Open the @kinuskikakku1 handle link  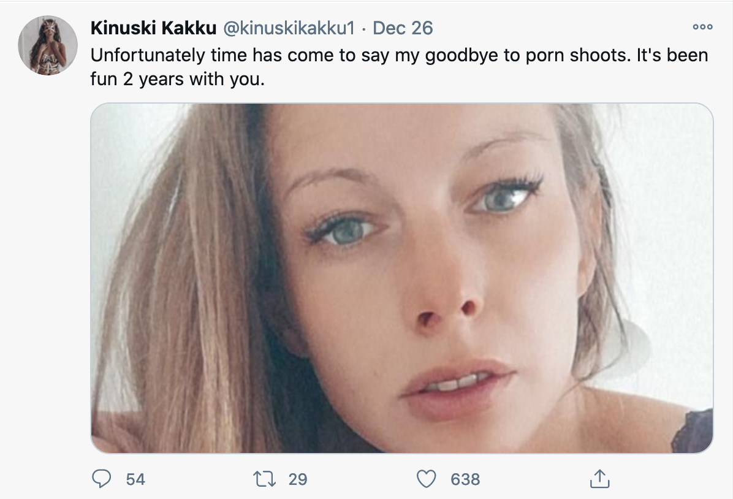coord(289,28)
